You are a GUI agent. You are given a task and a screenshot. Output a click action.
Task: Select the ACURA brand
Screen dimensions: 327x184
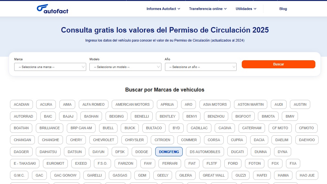pos(46,104)
